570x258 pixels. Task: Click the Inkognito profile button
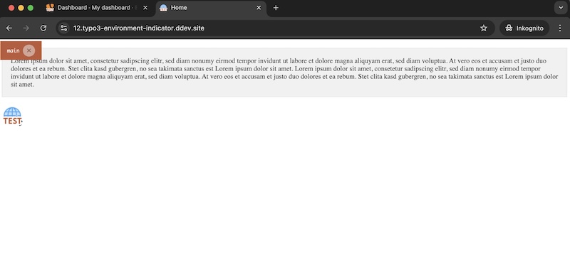524,28
